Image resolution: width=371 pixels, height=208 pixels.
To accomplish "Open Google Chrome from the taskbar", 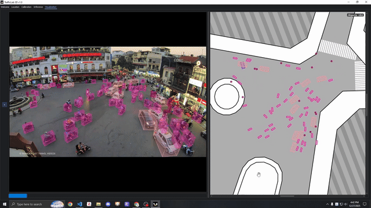I will click(x=70, y=204).
